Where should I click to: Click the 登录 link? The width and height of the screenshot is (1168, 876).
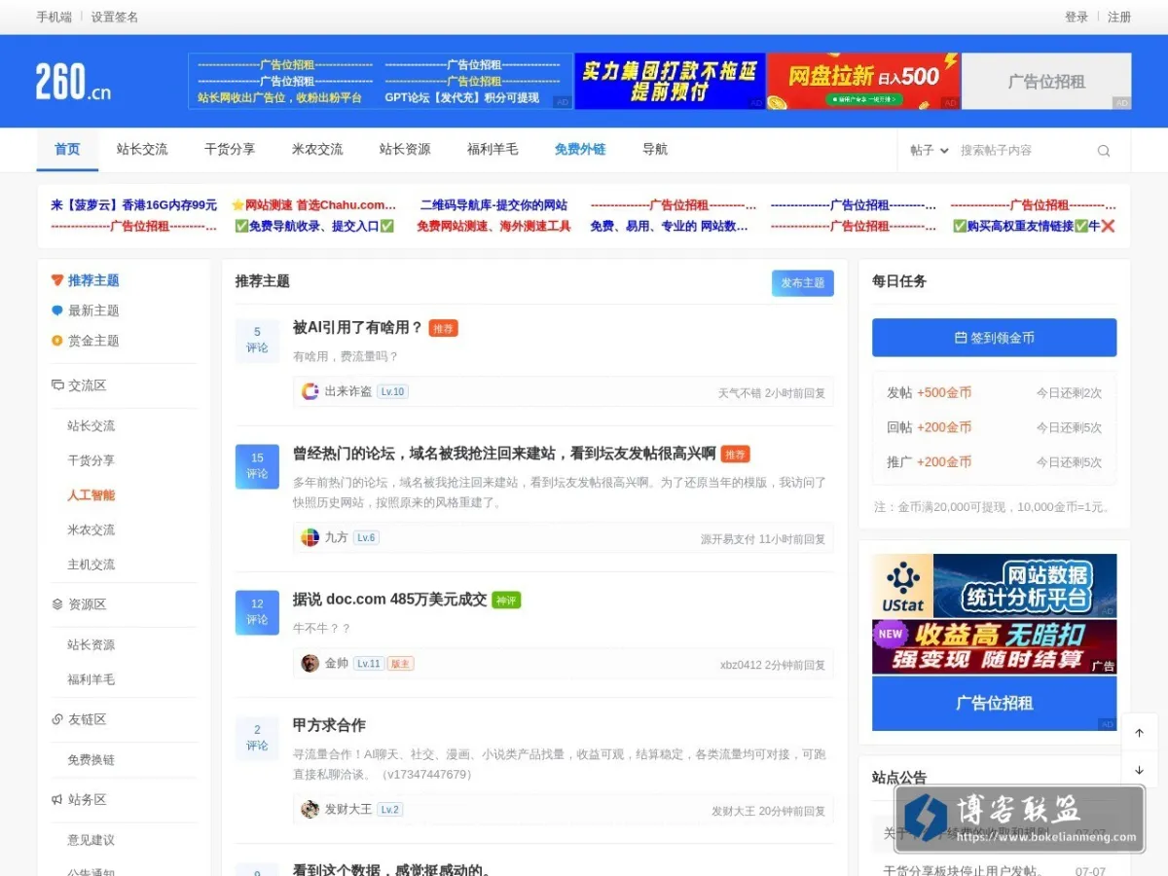click(x=1077, y=17)
